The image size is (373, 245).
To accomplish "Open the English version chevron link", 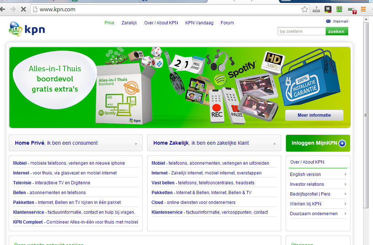I will coord(345,174).
